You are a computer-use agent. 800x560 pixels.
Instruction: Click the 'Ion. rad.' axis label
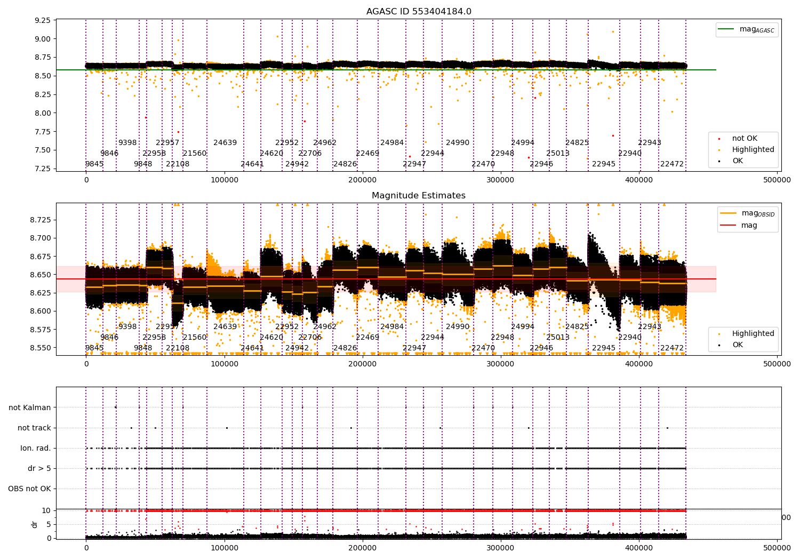(36, 448)
